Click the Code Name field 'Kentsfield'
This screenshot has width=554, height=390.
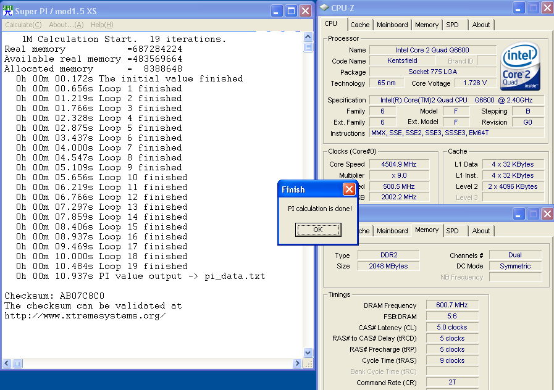pyautogui.click(x=402, y=60)
